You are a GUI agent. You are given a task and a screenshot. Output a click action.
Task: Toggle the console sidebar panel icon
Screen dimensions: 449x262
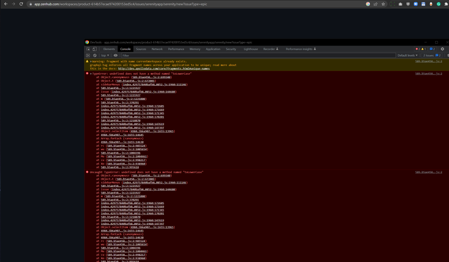click(88, 55)
